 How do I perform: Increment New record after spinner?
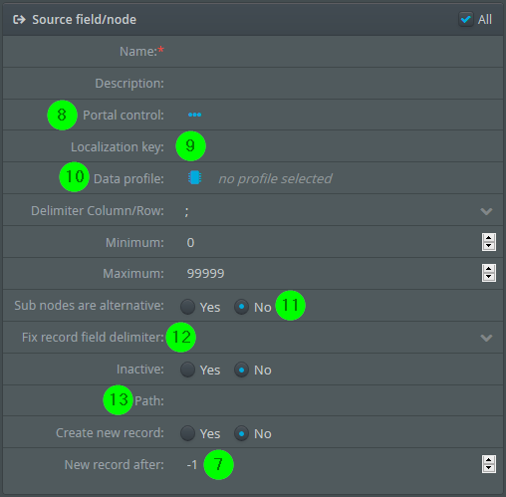[x=489, y=460]
